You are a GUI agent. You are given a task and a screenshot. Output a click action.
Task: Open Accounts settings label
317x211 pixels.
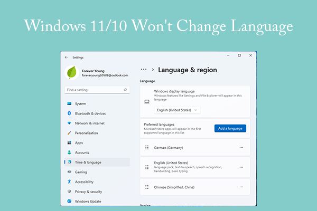(x=82, y=152)
